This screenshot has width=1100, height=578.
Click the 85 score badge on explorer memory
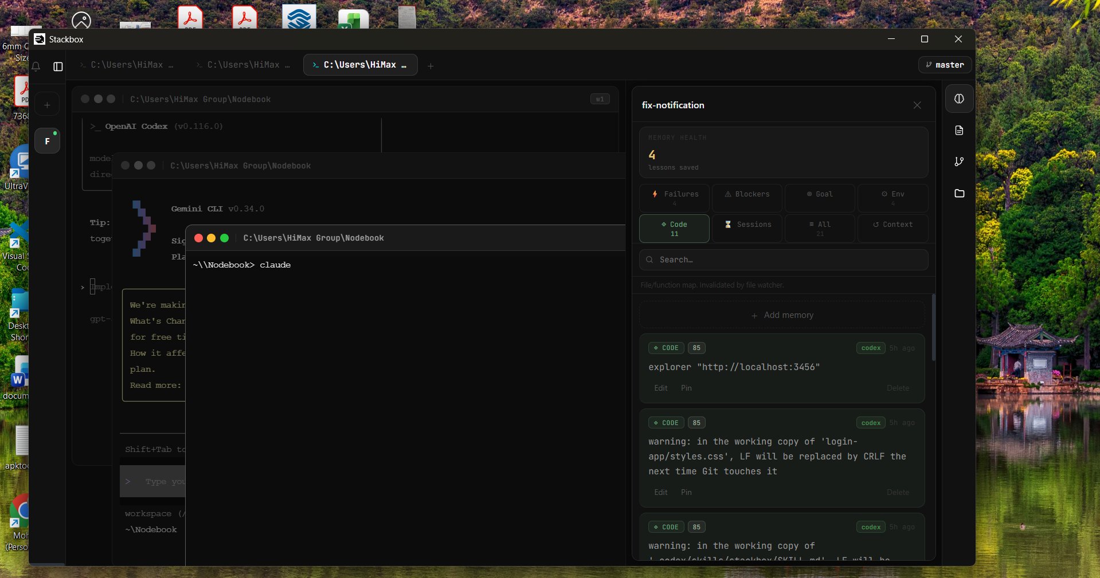[696, 348]
